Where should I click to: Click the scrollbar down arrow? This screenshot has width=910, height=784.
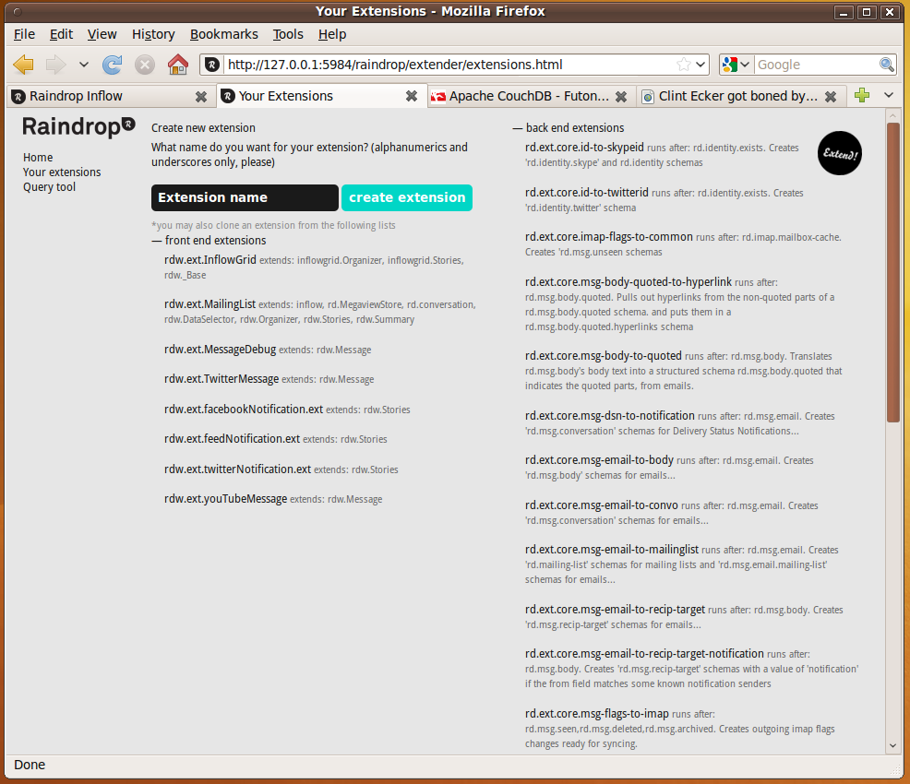[x=893, y=746]
